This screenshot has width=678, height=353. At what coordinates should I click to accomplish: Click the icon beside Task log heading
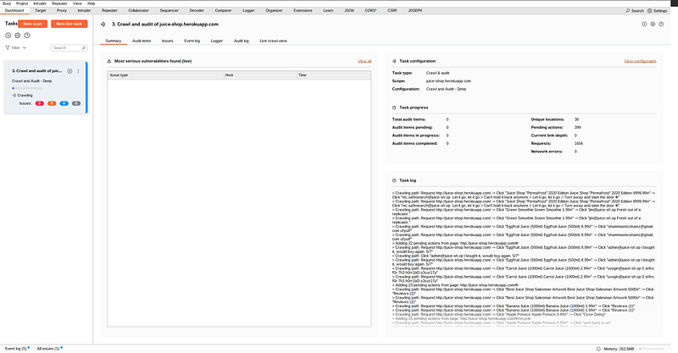coord(394,180)
